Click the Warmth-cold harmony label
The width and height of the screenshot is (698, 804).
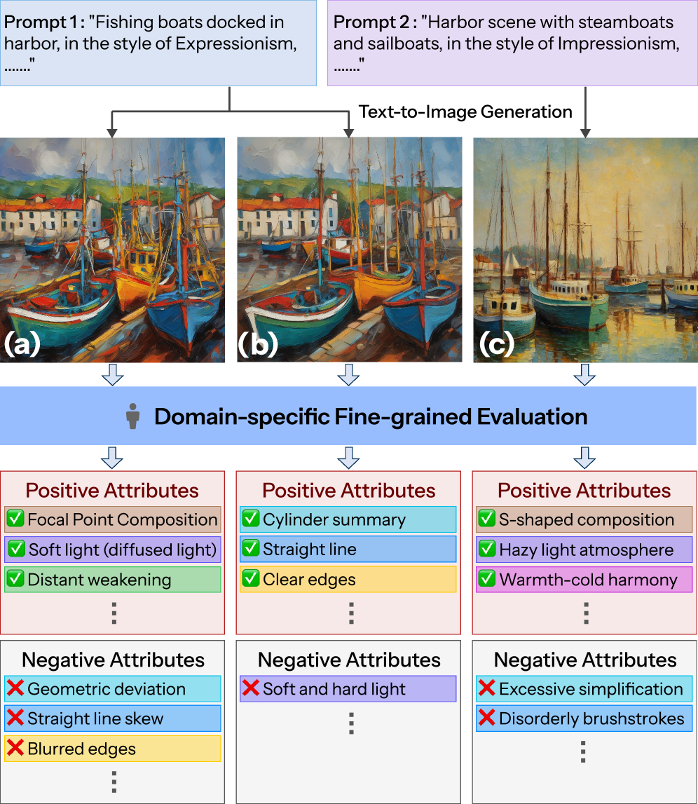[x=589, y=580]
